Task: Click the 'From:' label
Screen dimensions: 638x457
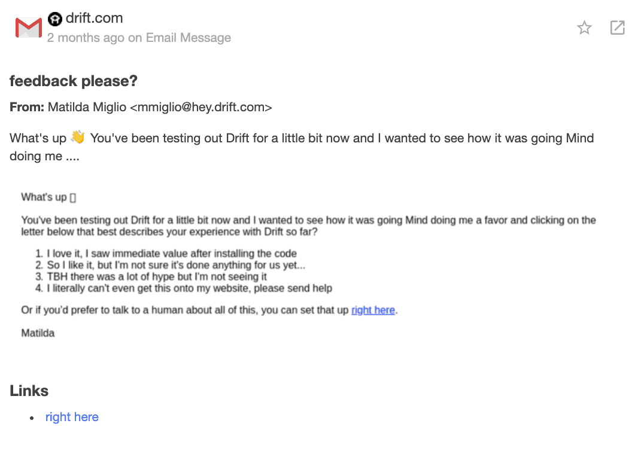Action: point(27,107)
